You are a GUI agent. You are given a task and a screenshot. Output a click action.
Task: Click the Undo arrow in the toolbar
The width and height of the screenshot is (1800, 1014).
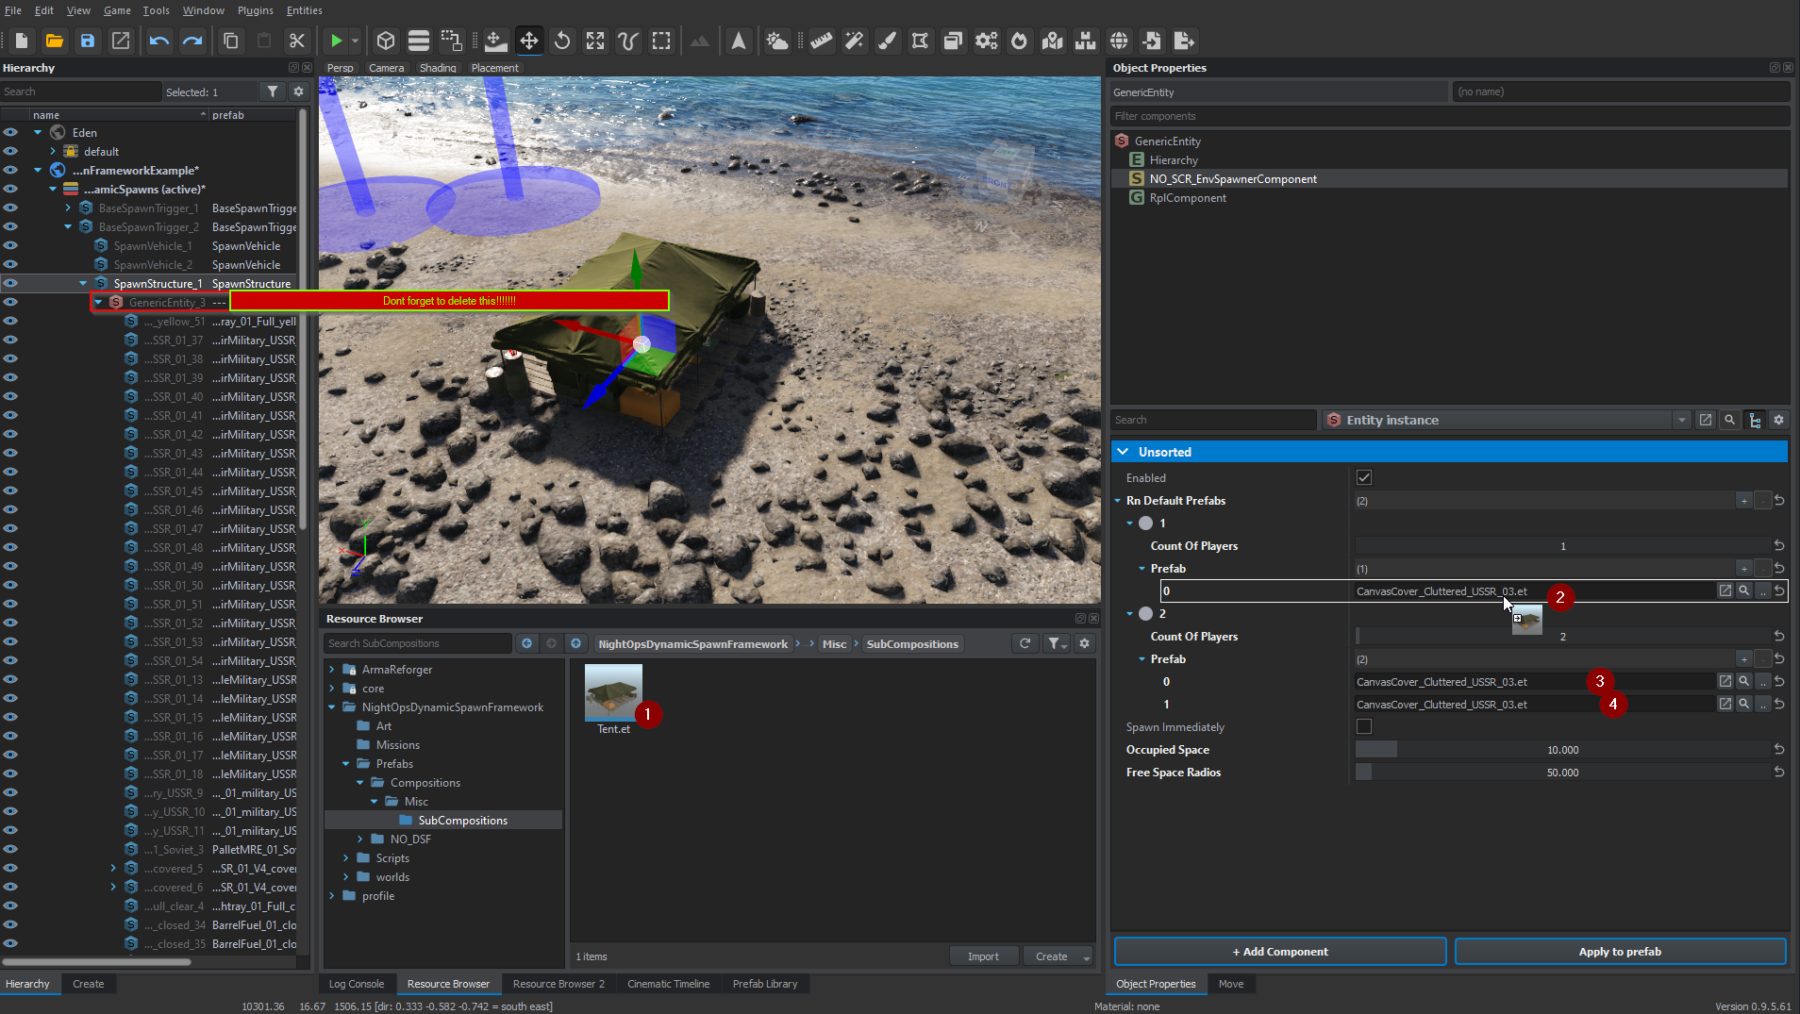158,41
